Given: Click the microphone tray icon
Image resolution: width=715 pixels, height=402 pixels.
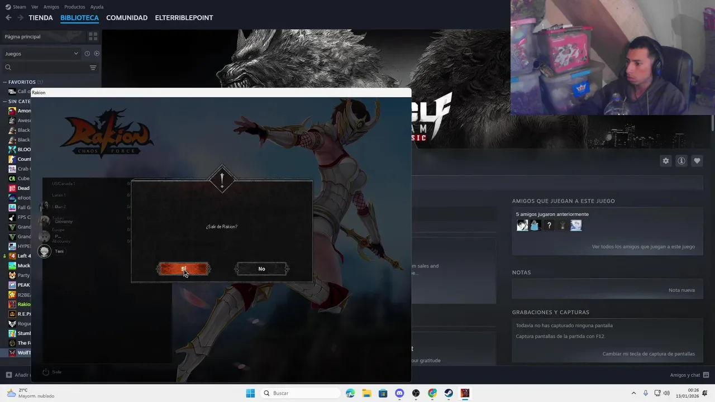Looking at the screenshot, I should click(x=646, y=393).
